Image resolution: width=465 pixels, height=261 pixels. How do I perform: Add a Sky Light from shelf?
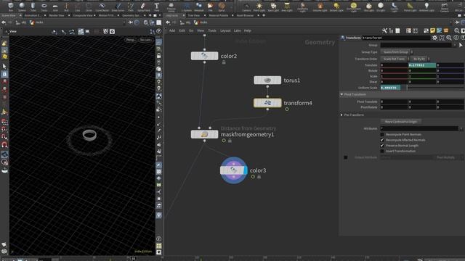[368, 7]
